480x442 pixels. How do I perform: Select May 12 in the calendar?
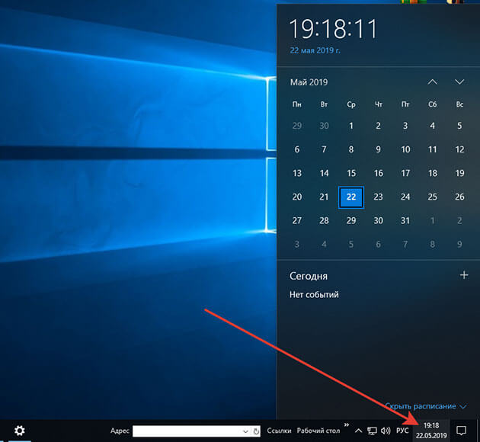pyautogui.click(x=459, y=149)
